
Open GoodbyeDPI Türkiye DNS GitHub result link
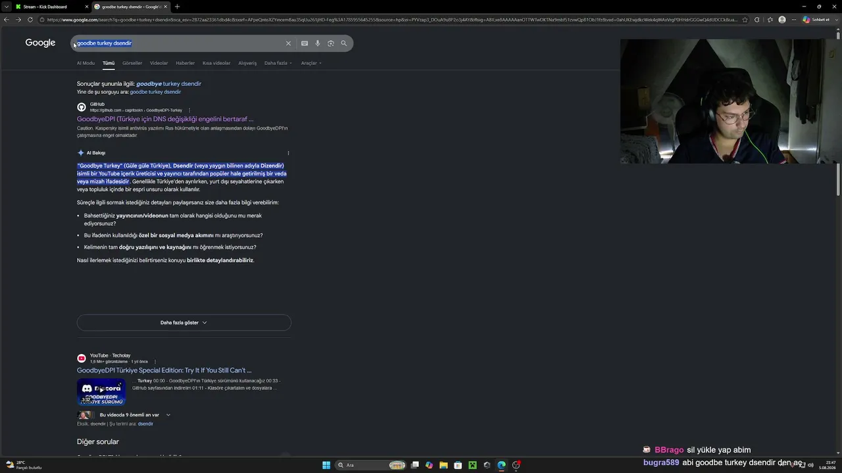(x=165, y=119)
